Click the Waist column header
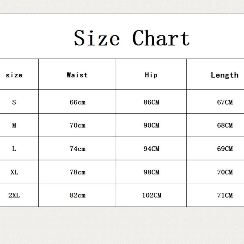Viewport: 244px width, 244px height. pyautogui.click(x=77, y=75)
